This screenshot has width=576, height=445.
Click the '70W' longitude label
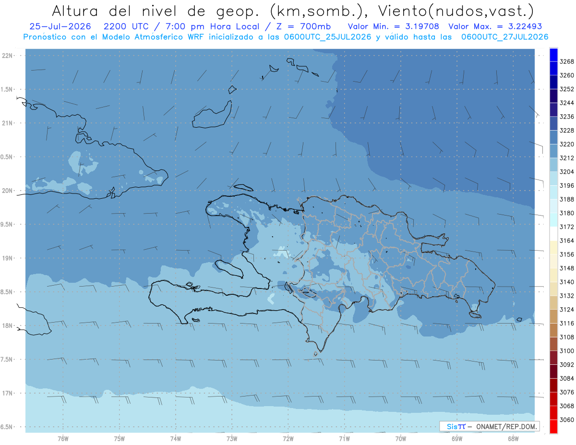point(401,438)
